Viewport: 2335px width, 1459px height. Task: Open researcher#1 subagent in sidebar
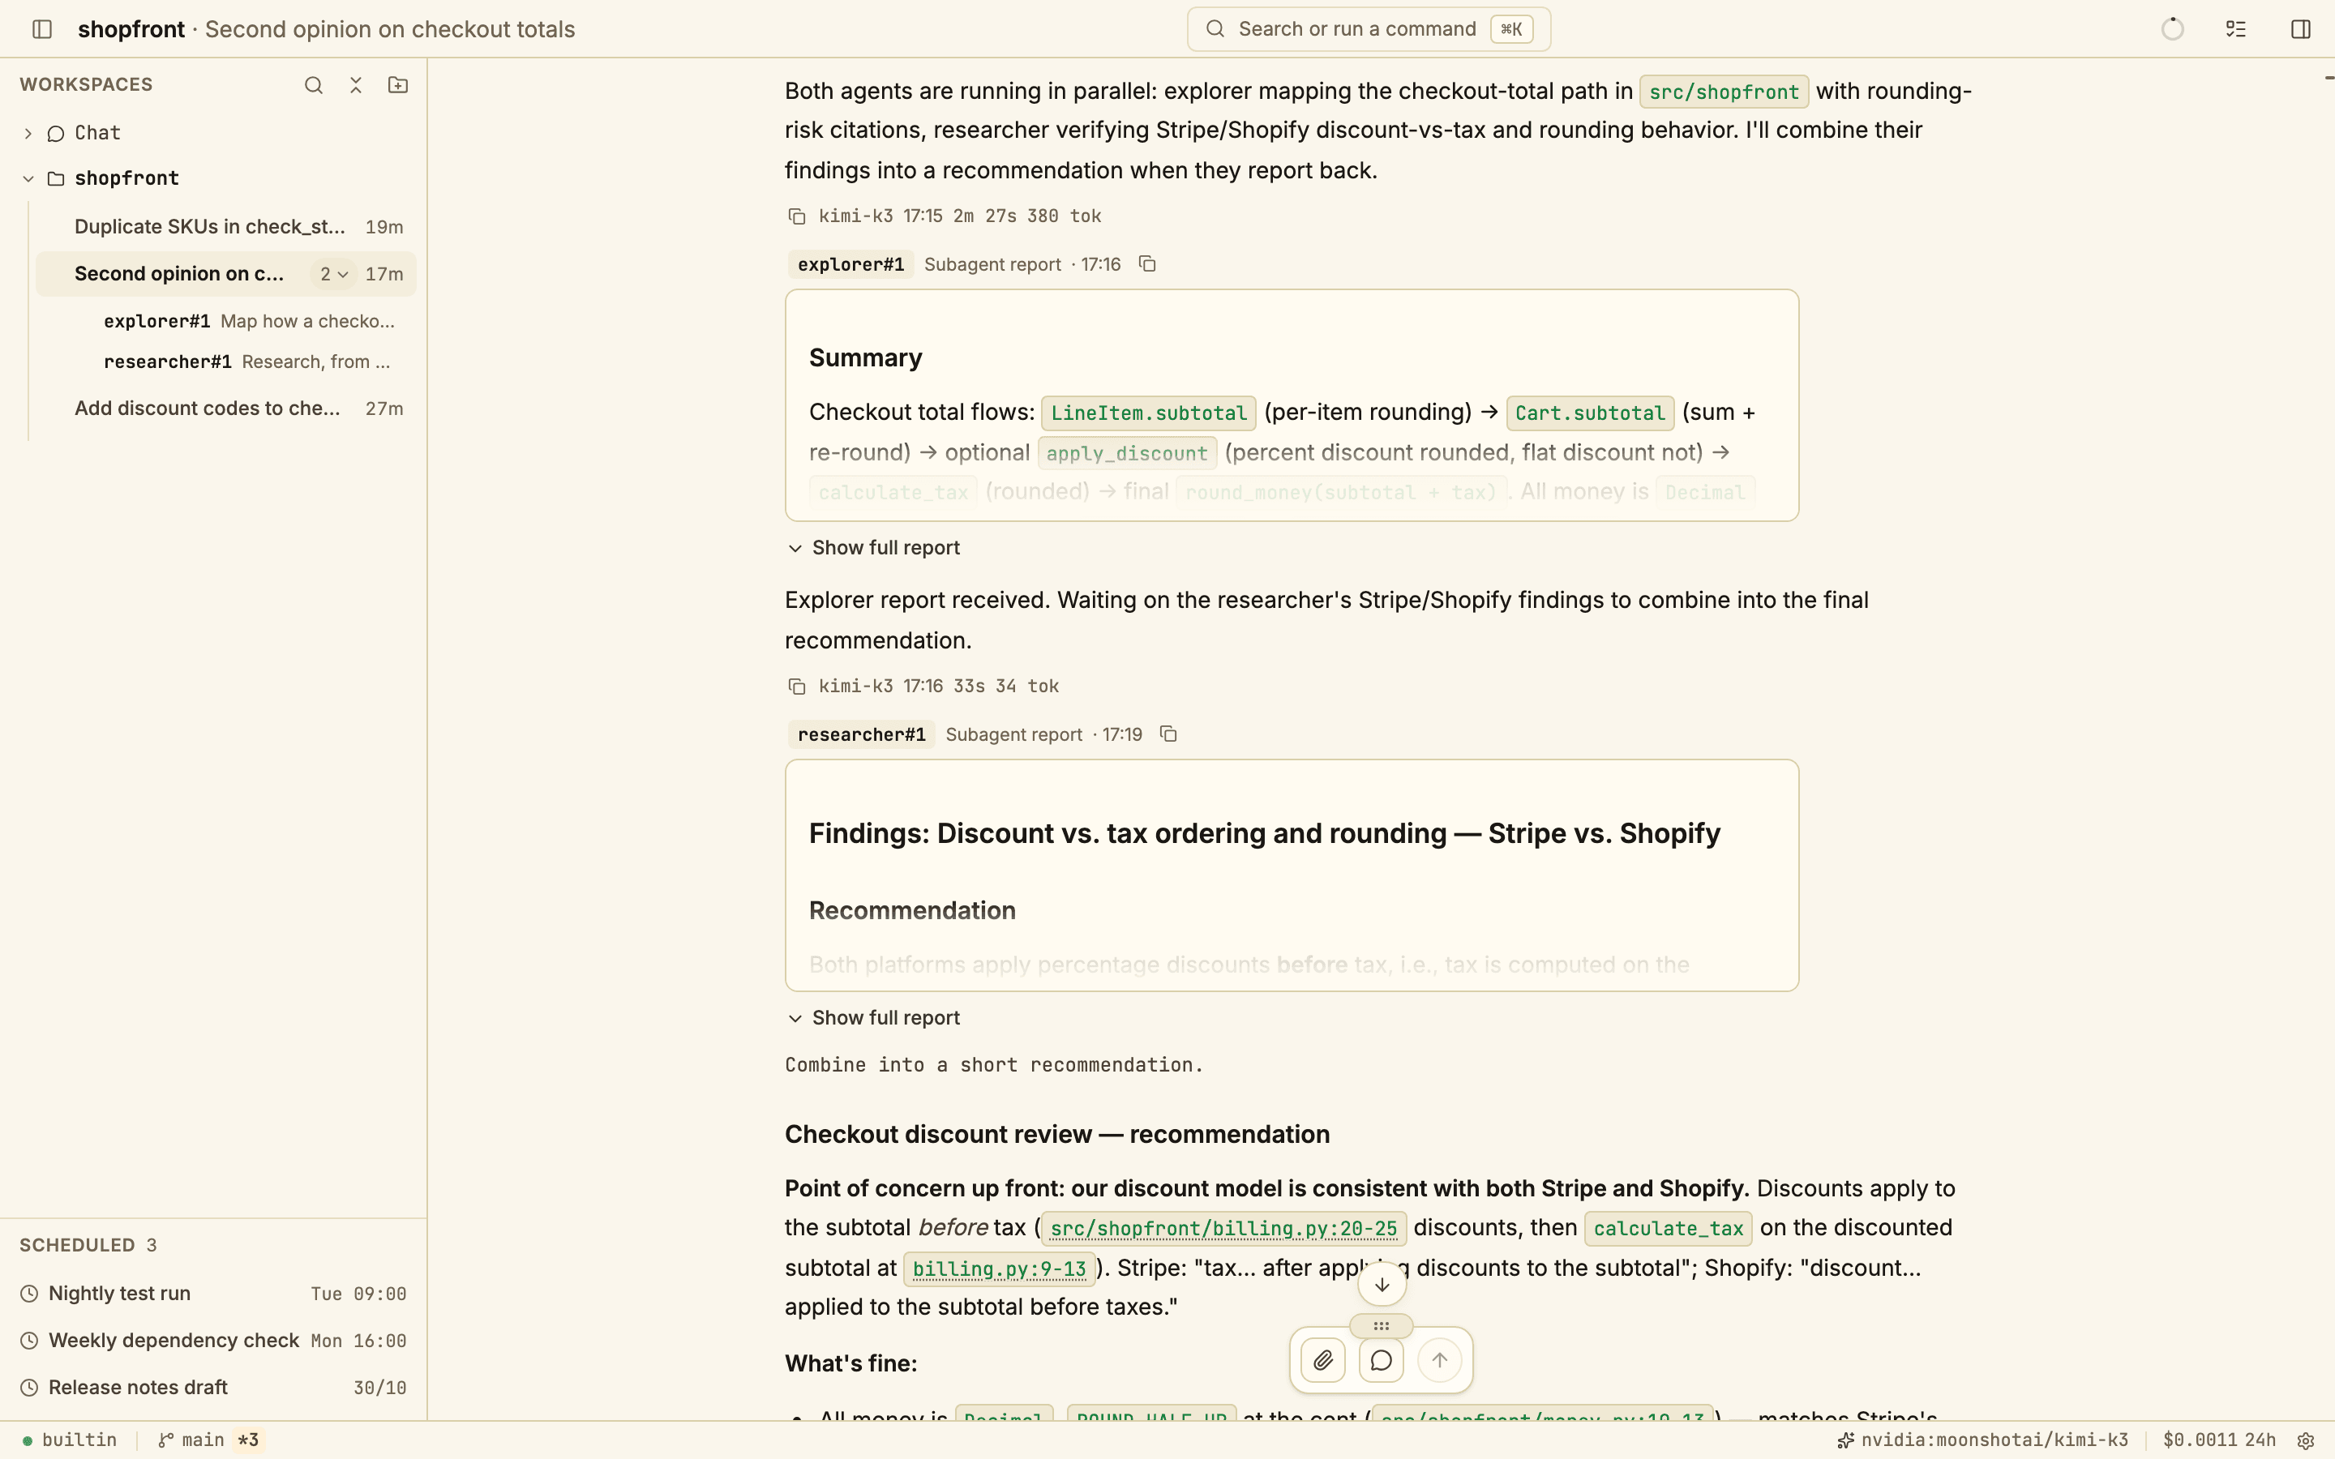(247, 362)
